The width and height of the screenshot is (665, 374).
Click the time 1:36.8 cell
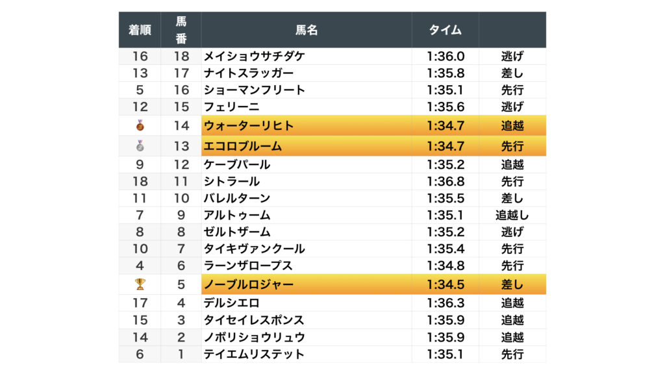coord(445,181)
